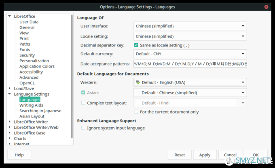The width and height of the screenshot is (275, 168).
Task: Open the User interface language dropdown
Action: (190, 26)
